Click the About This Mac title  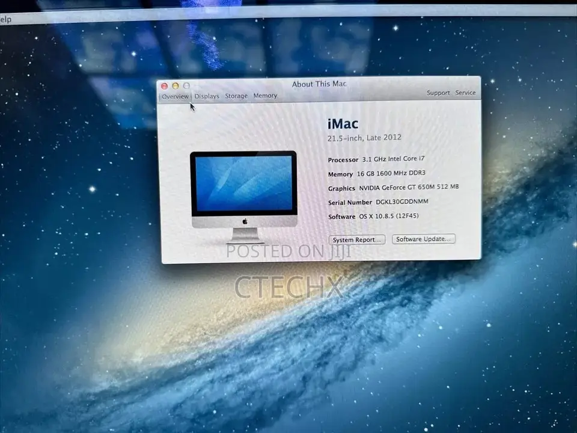tap(319, 84)
